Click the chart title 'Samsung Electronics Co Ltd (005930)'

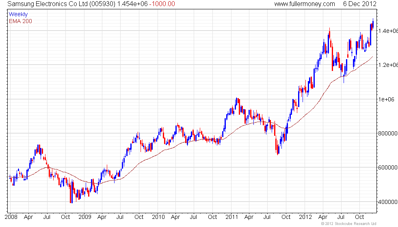pos(61,4)
